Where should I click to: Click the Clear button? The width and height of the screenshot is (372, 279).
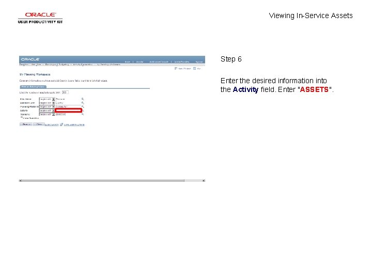click(x=39, y=125)
